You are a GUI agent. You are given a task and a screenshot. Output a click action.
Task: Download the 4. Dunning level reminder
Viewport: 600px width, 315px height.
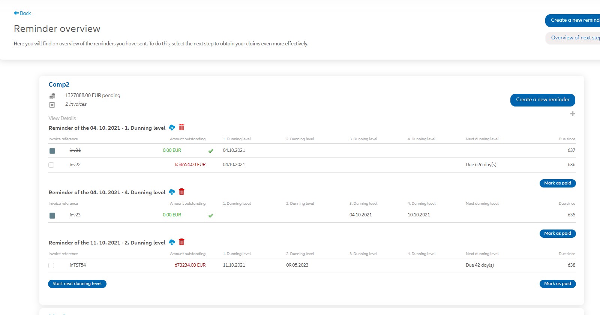[172, 192]
